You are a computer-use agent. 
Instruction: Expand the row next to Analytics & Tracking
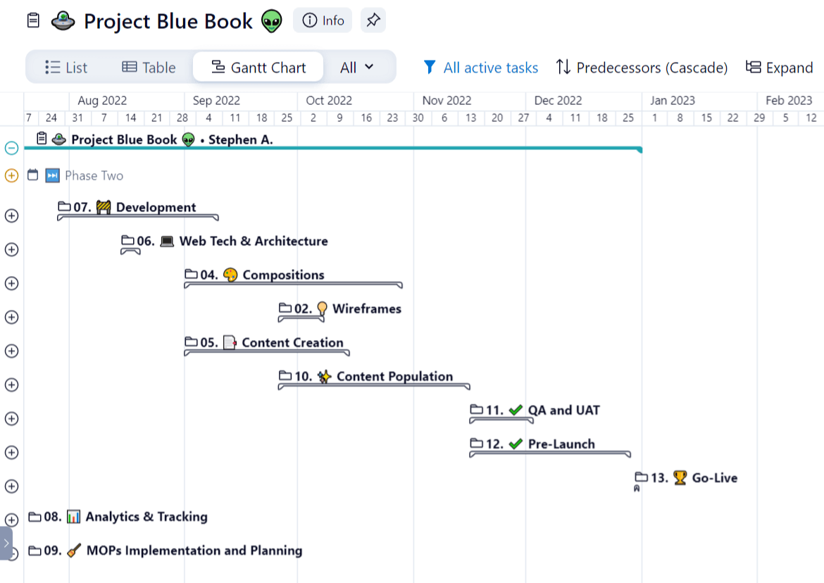(x=11, y=520)
